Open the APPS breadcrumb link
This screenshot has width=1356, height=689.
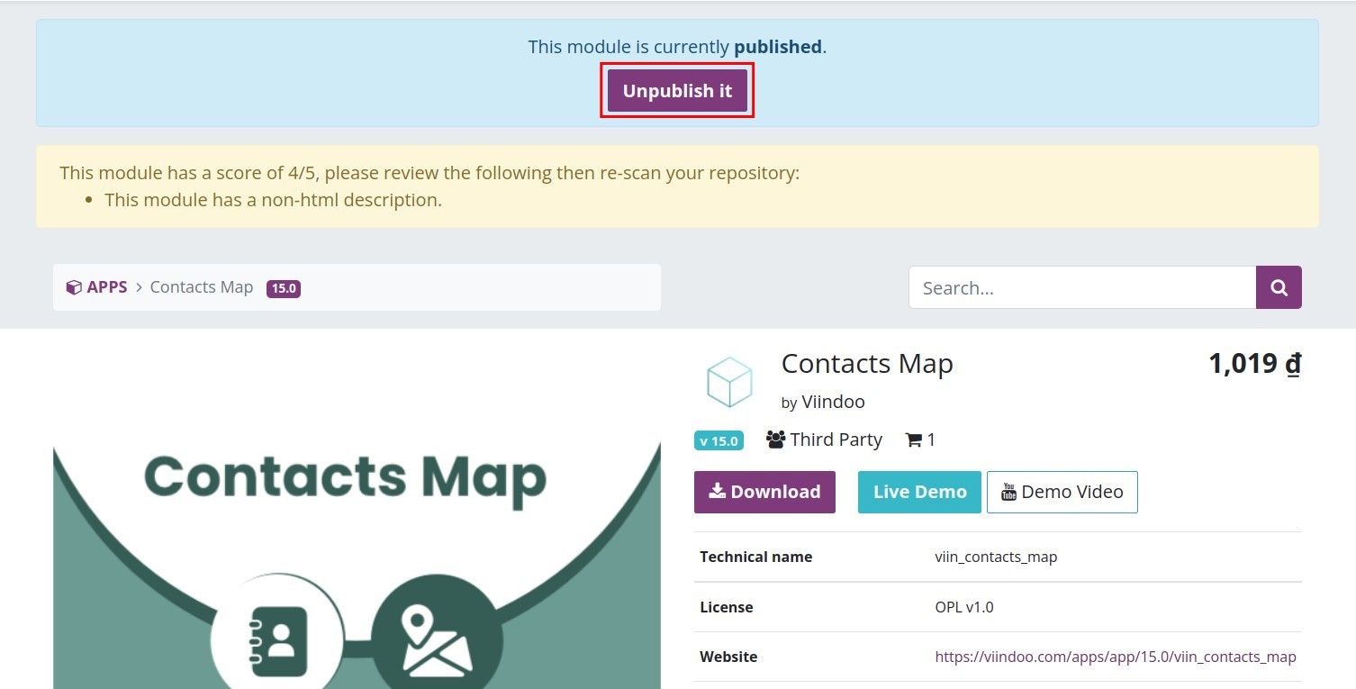point(96,287)
